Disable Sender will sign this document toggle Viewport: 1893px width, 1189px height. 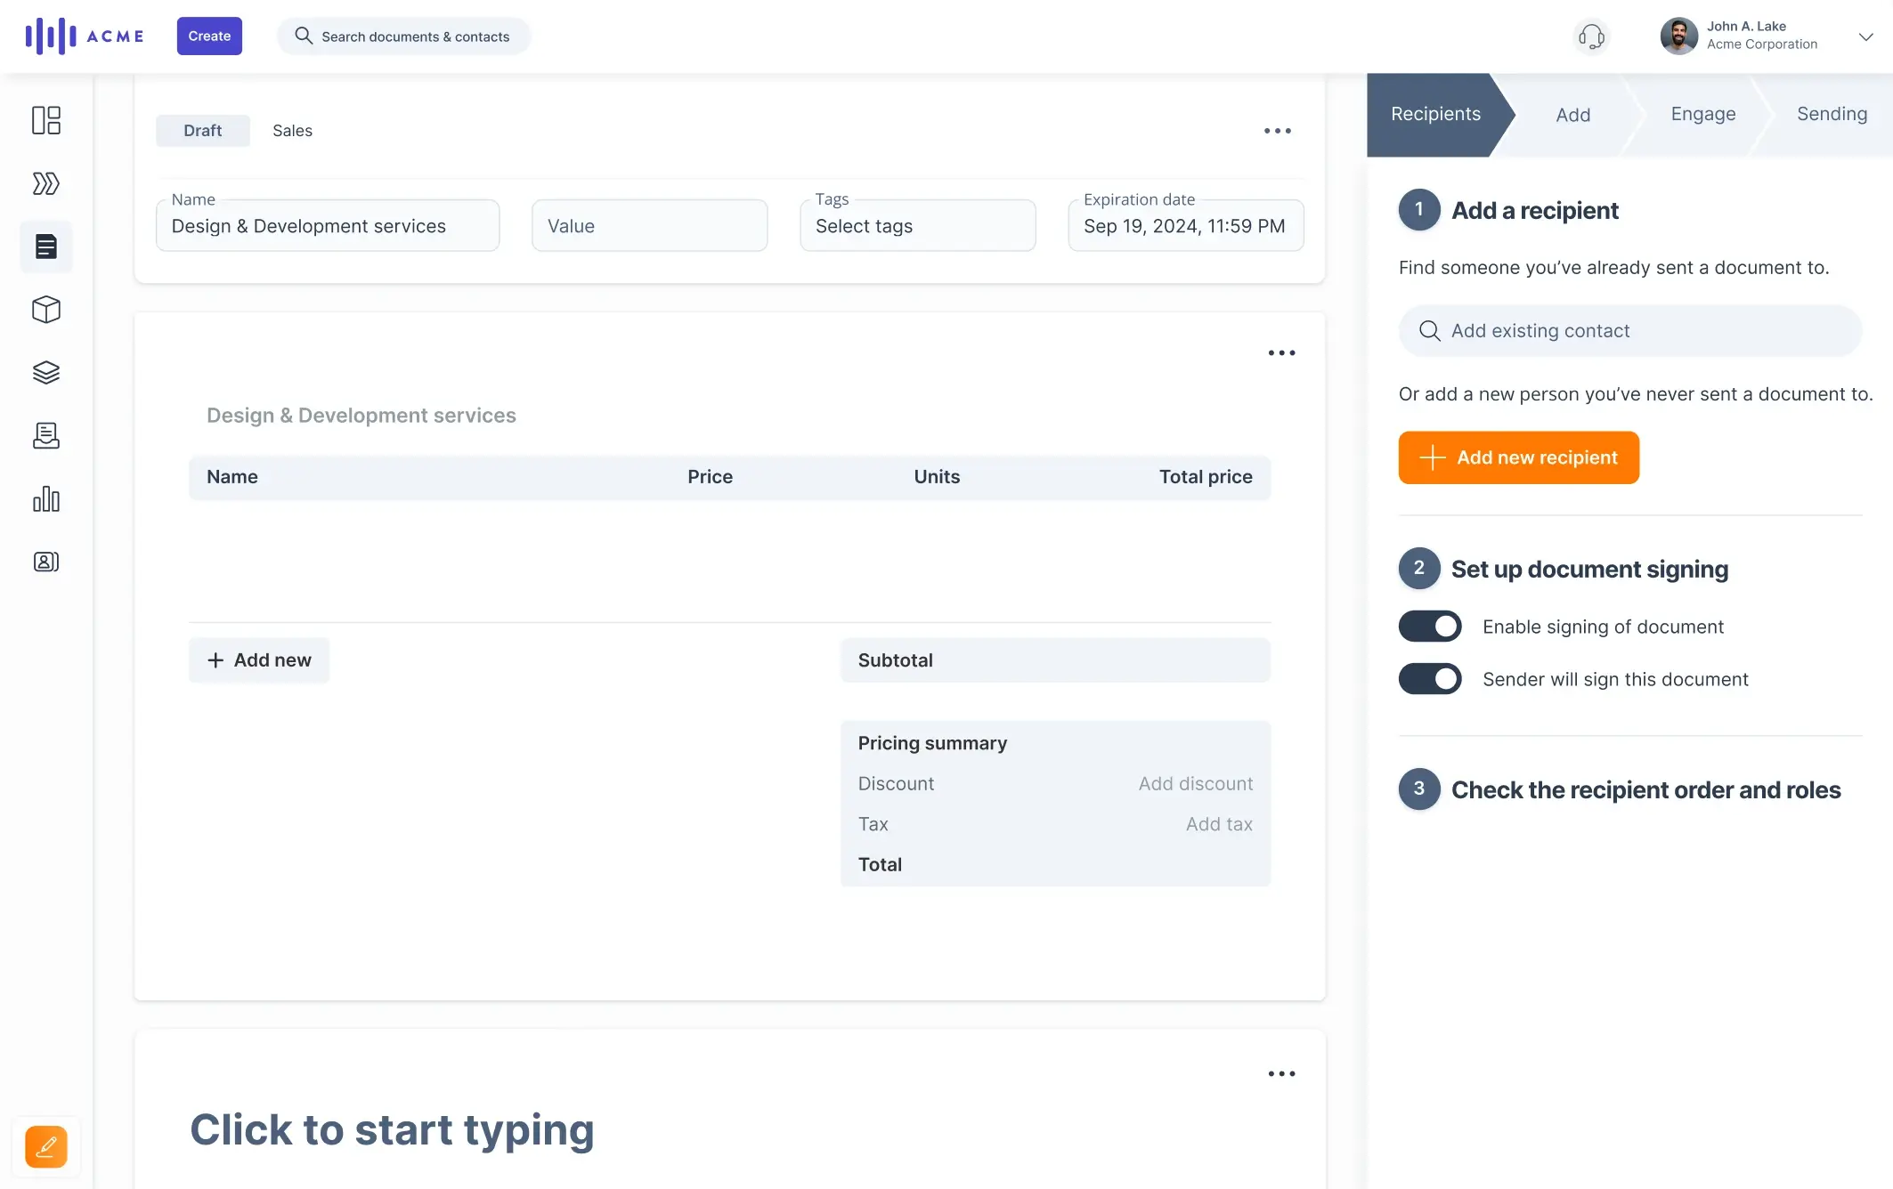coord(1430,678)
